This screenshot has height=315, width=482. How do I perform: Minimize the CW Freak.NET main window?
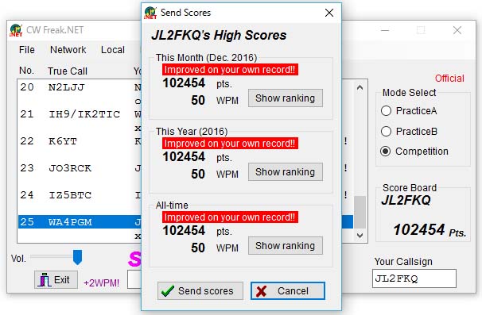[385, 30]
